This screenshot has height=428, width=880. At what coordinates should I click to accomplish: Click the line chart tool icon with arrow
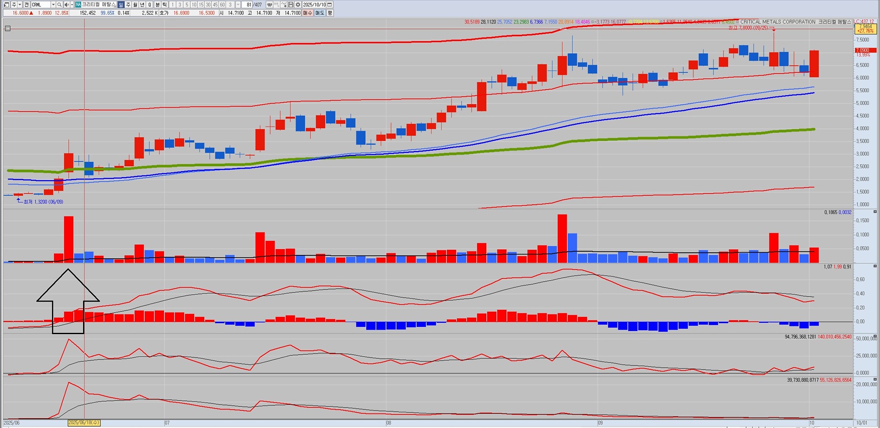[x=284, y=5]
